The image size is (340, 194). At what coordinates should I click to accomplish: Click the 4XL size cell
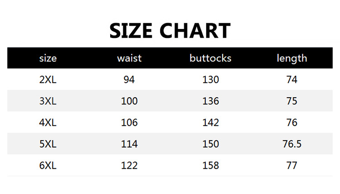(48, 123)
